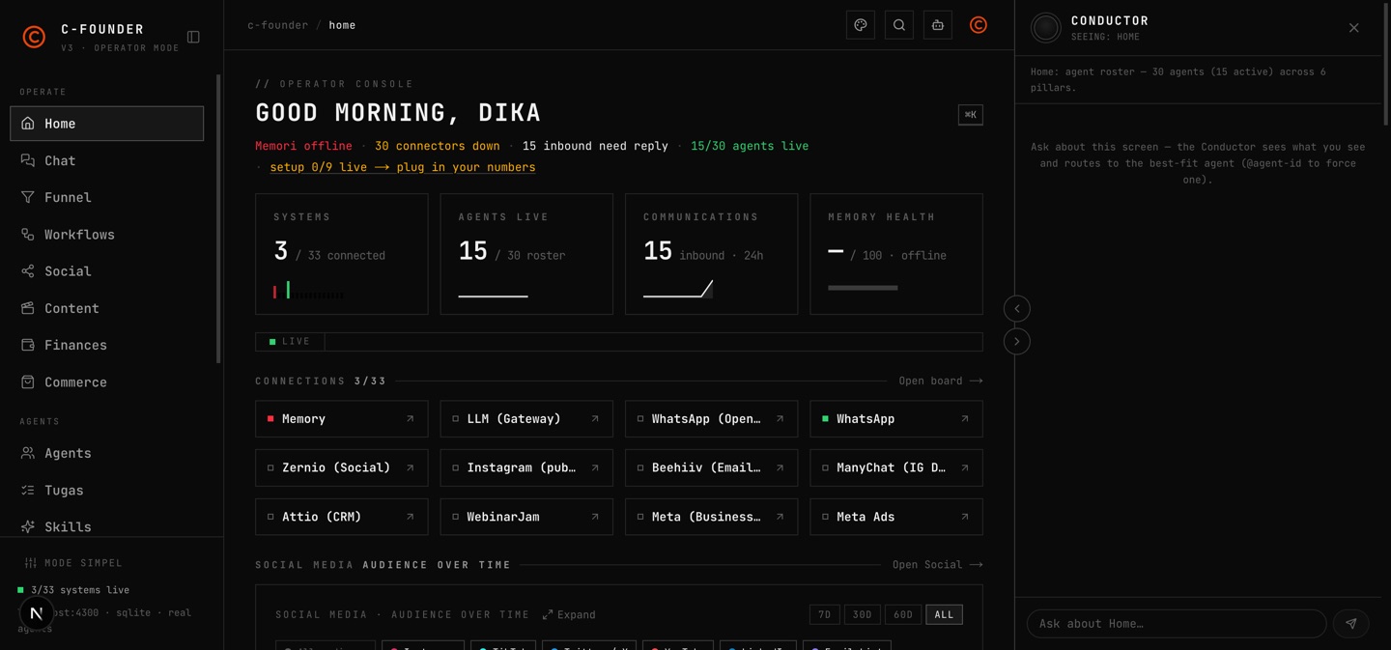Open Content in sidebar
The image size is (1391, 650).
coord(107,308)
